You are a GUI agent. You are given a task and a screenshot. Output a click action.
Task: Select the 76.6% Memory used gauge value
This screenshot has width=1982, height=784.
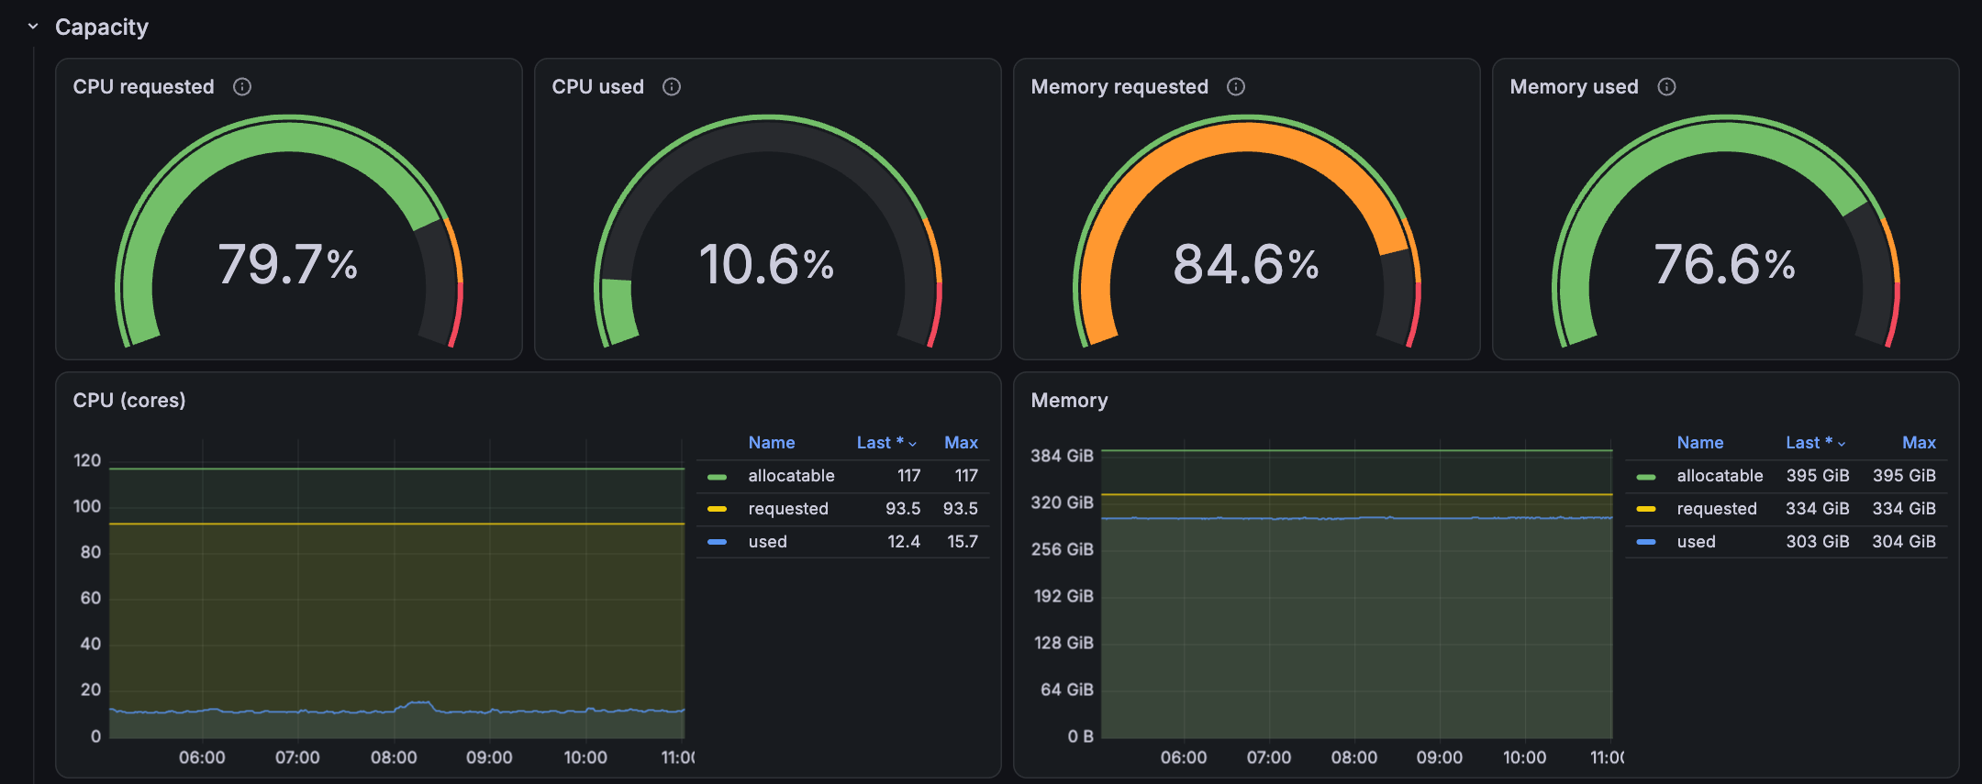click(1725, 265)
